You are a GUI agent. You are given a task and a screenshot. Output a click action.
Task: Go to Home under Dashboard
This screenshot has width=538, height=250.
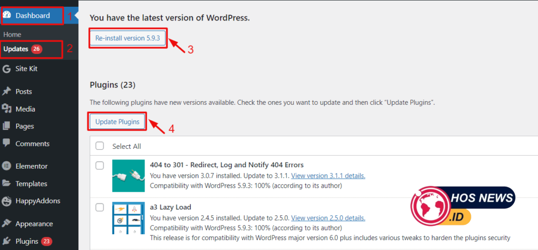tap(12, 34)
